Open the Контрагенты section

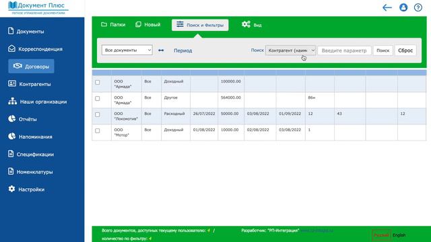pyautogui.click(x=35, y=84)
